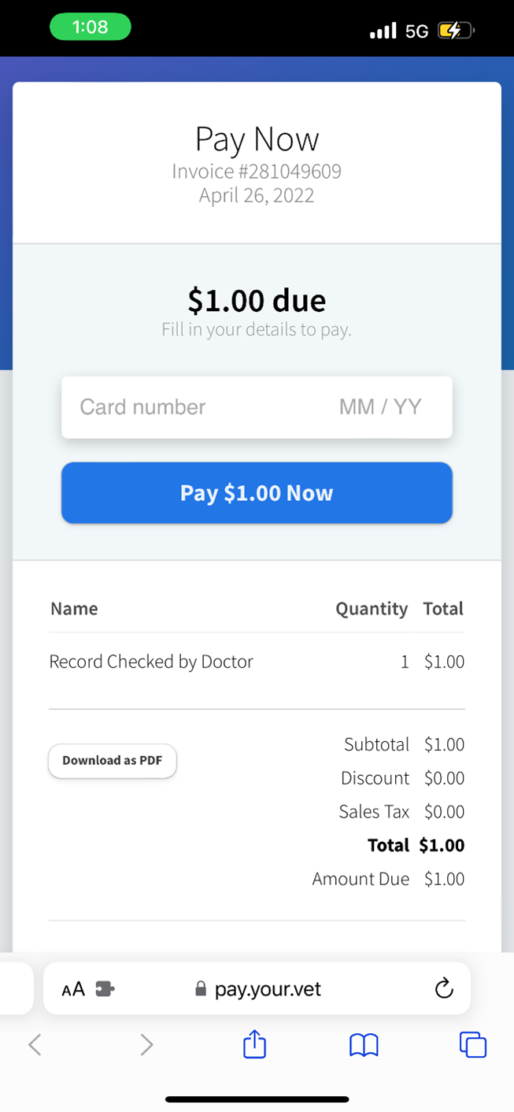
Task: Tap the pay.your.vet address bar
Action: (268, 989)
